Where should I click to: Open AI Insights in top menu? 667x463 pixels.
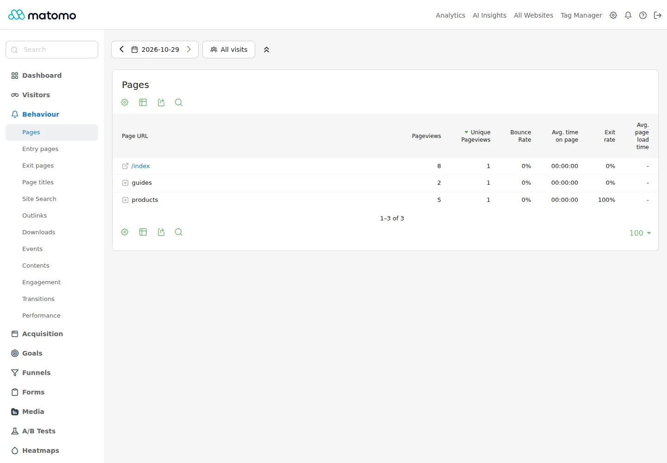tap(490, 15)
